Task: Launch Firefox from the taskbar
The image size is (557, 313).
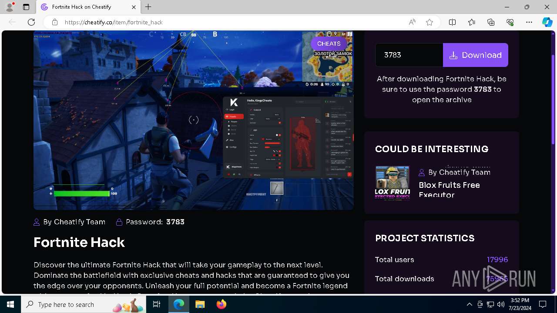Action: (x=221, y=304)
